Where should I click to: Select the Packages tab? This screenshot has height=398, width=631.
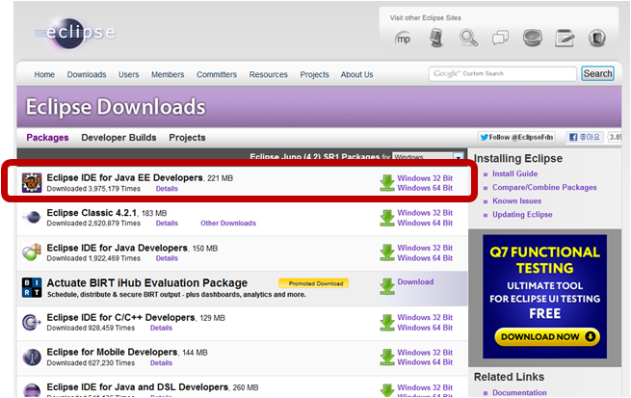pyautogui.click(x=47, y=138)
